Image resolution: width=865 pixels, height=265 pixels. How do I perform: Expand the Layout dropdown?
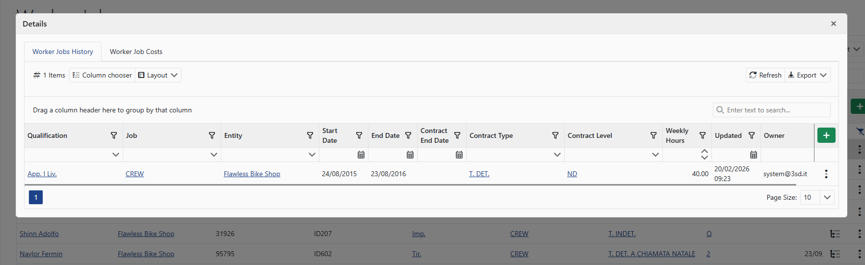tap(158, 75)
